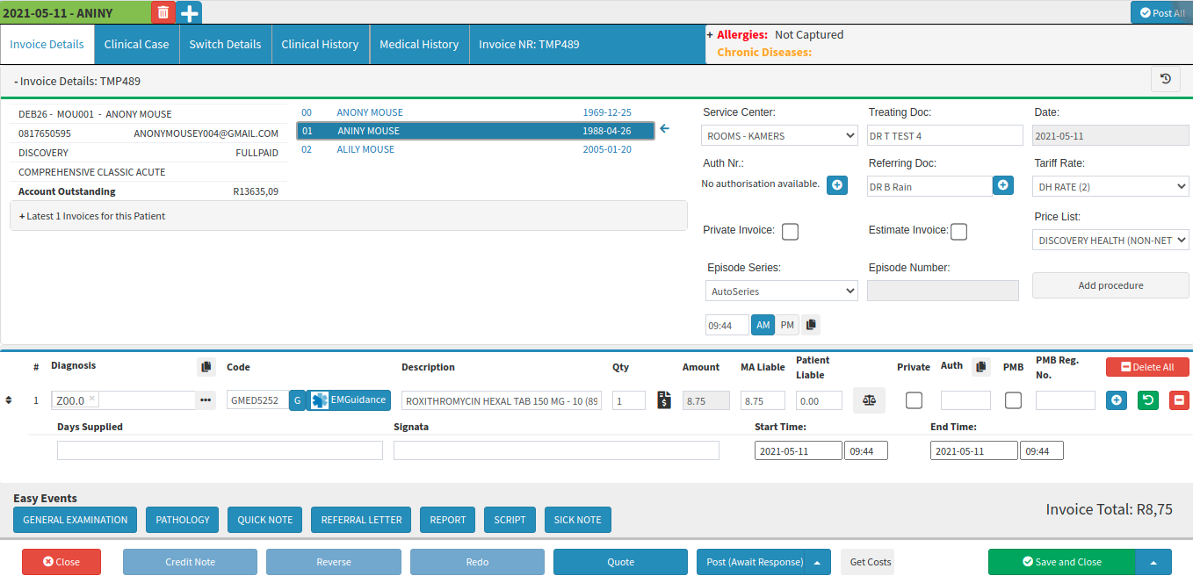
Task: Click the balance scale icon in line item
Action: coord(869,400)
